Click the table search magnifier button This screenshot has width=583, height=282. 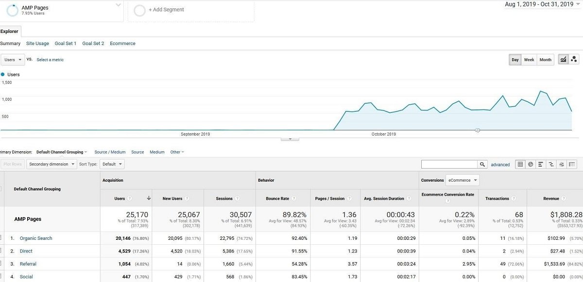(482, 164)
